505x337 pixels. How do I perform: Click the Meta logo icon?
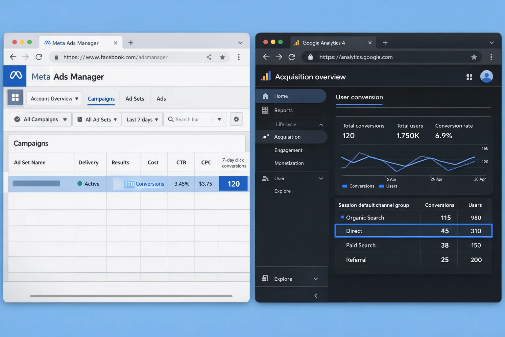tap(15, 76)
